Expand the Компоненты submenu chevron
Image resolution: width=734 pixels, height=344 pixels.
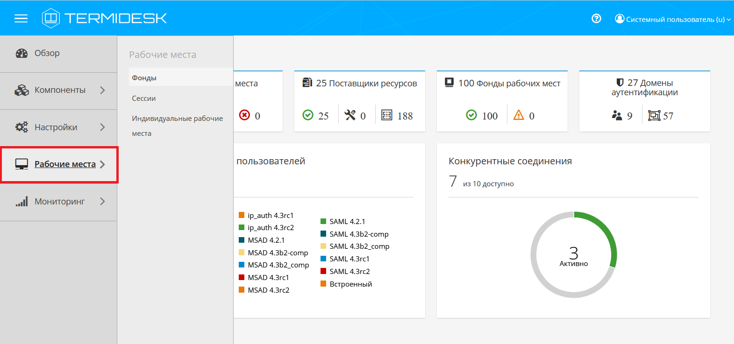coord(102,90)
